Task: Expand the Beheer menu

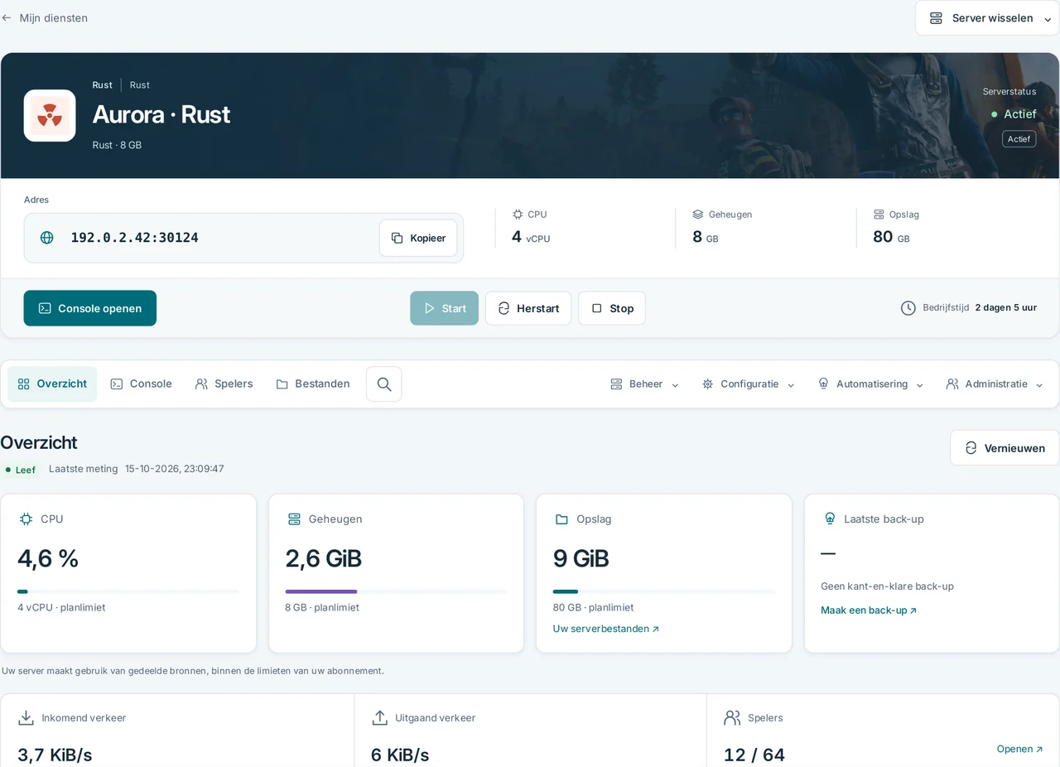Action: (x=644, y=384)
